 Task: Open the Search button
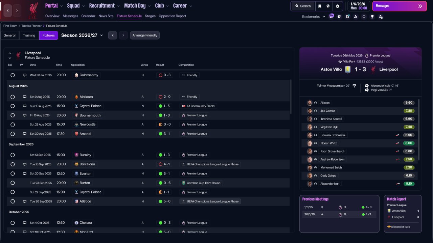click(x=303, y=6)
